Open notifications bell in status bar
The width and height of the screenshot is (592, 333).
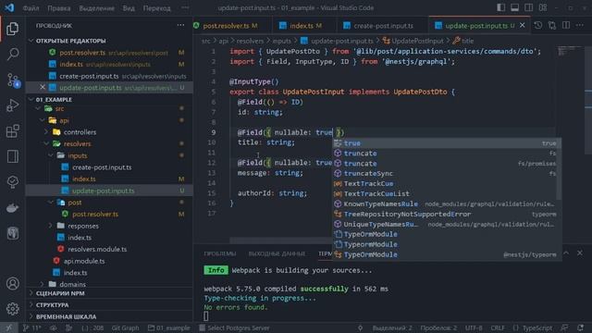(580, 327)
